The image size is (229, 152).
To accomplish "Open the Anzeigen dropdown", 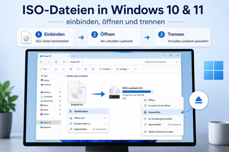I will click(123, 69).
